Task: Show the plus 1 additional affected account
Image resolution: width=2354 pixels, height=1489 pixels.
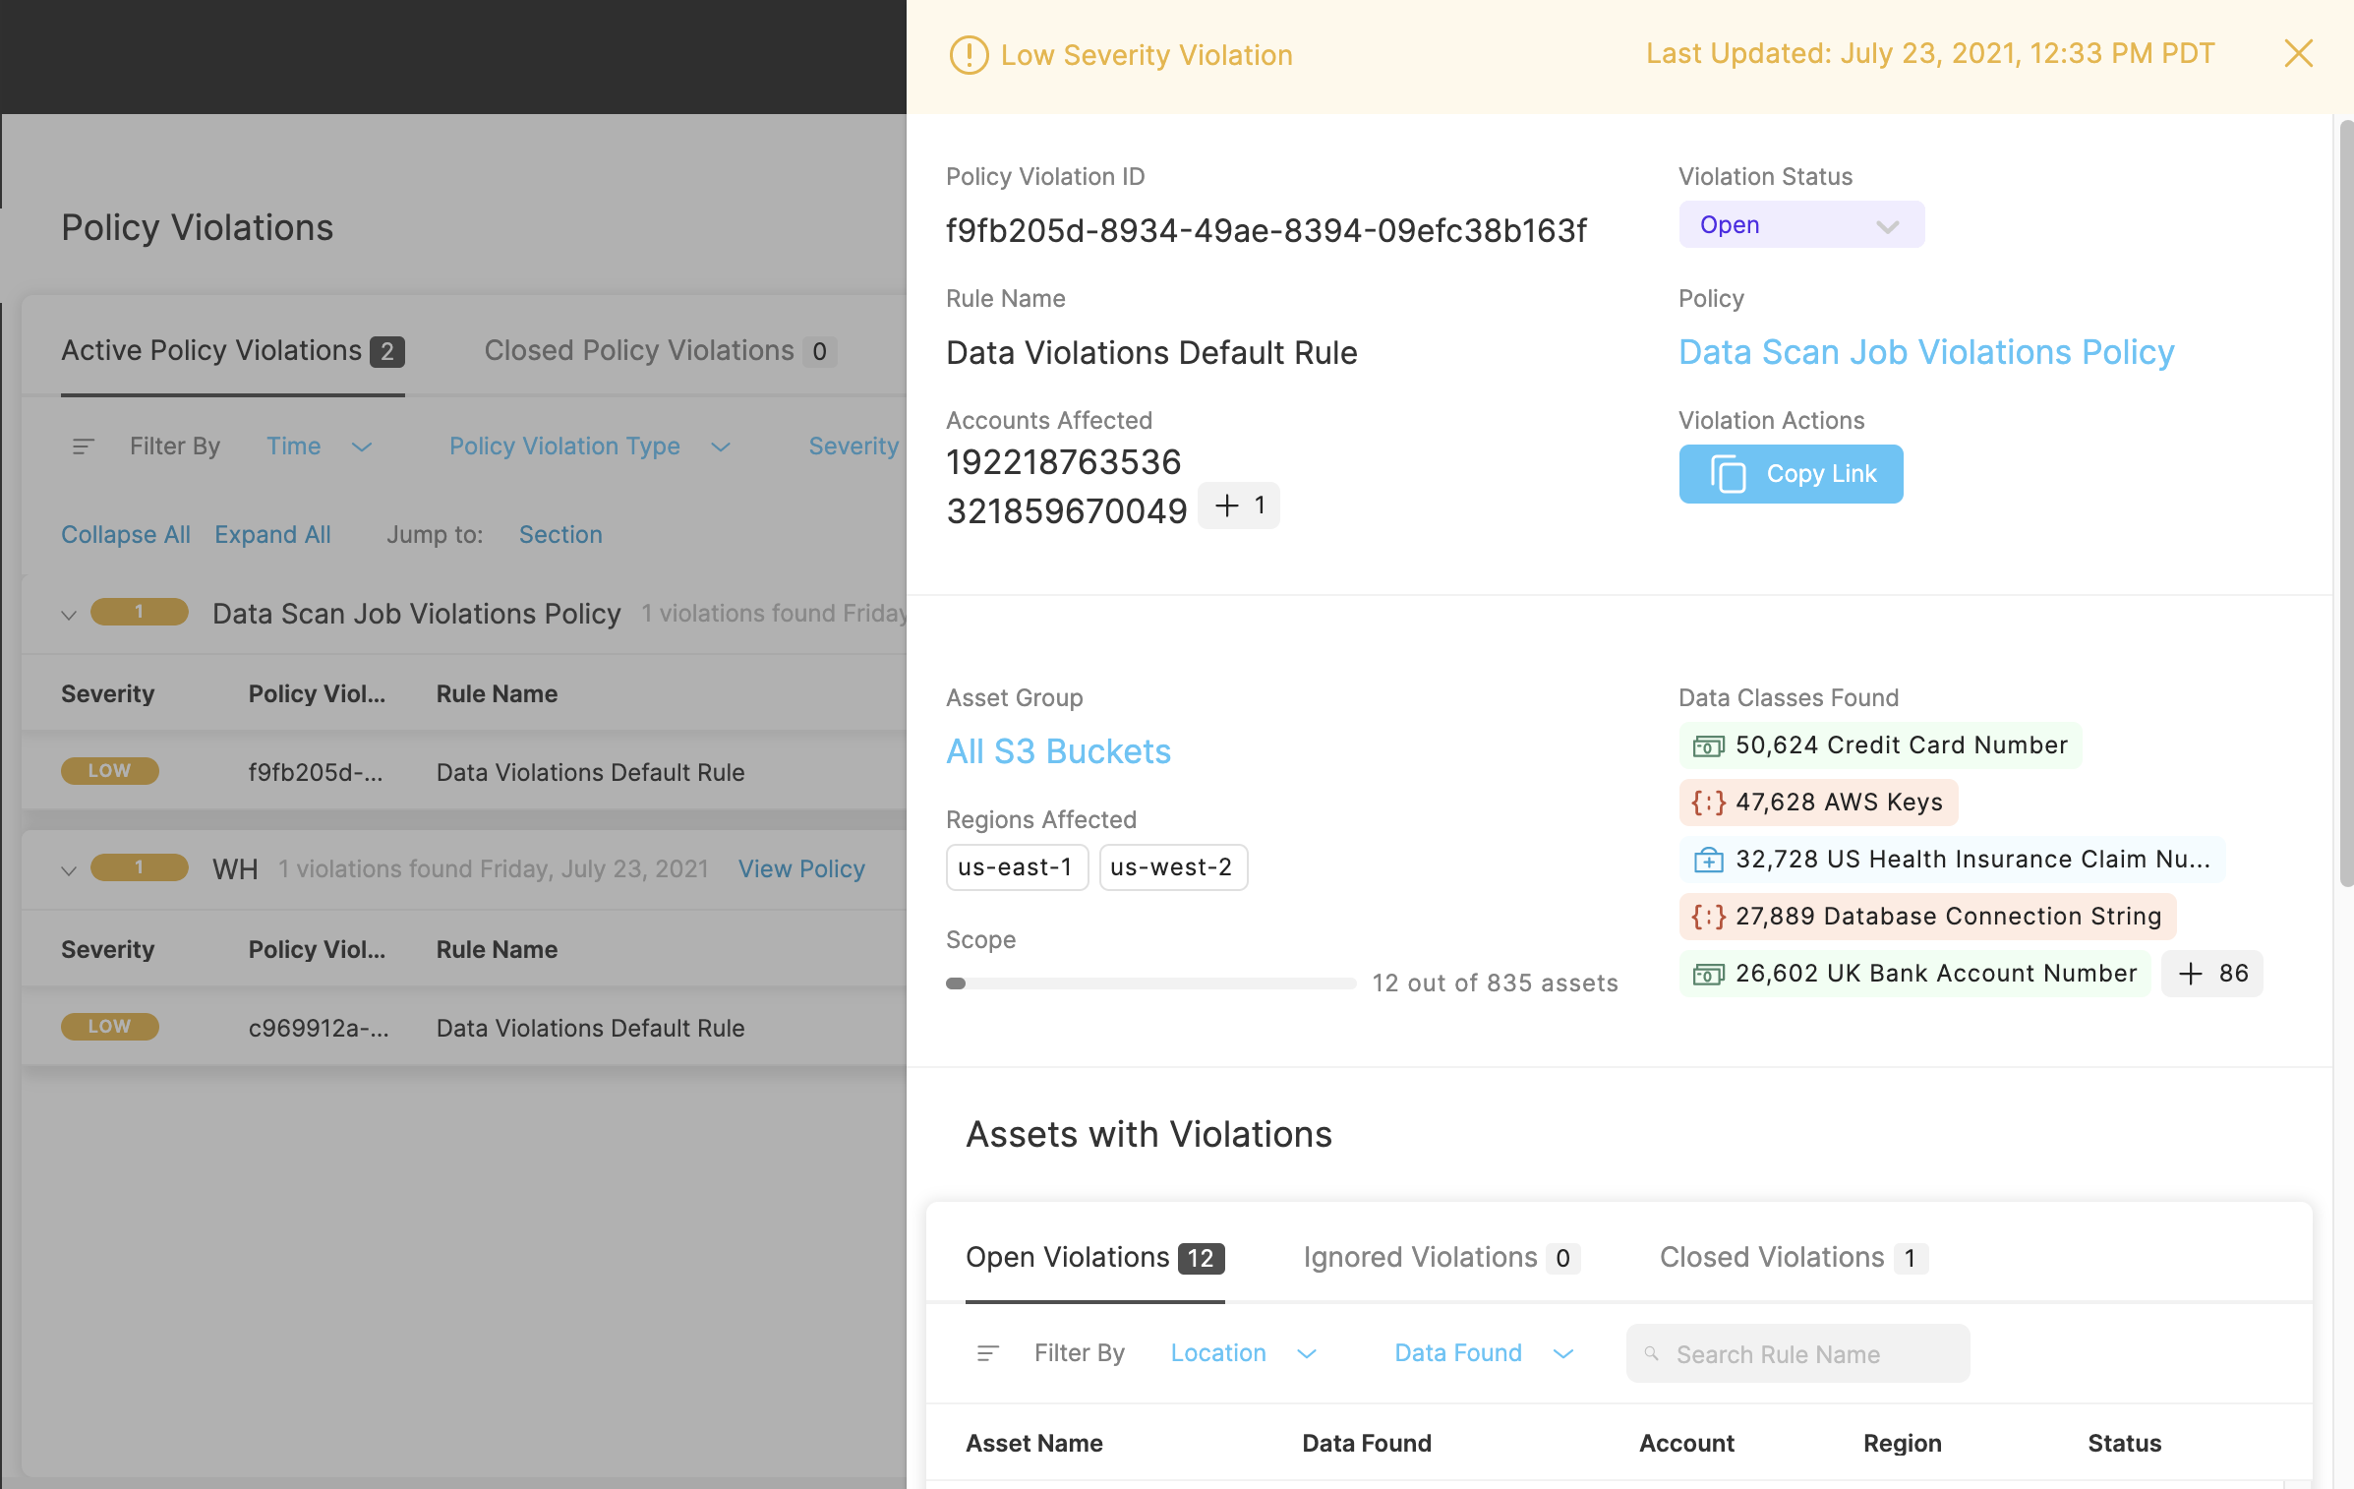Action: point(1239,506)
